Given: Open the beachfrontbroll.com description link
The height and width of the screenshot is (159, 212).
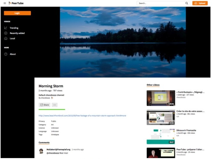Looking at the screenshot, I should point(82,116).
